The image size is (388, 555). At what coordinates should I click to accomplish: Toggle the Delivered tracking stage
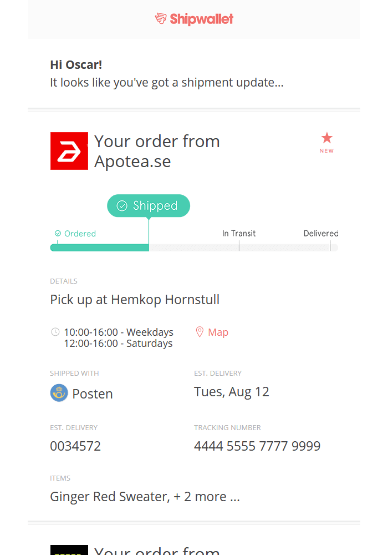pyautogui.click(x=320, y=233)
